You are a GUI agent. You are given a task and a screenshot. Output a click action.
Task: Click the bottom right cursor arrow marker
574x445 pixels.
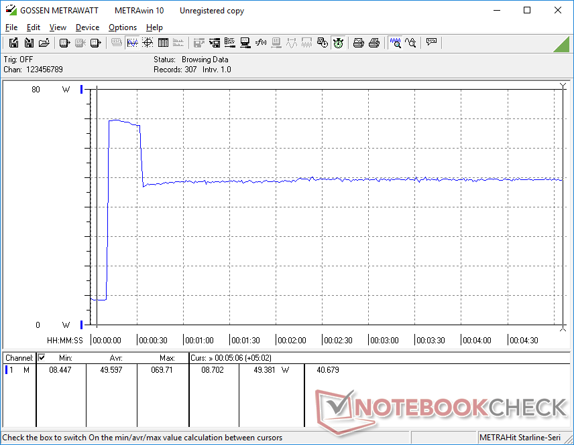coord(563,329)
